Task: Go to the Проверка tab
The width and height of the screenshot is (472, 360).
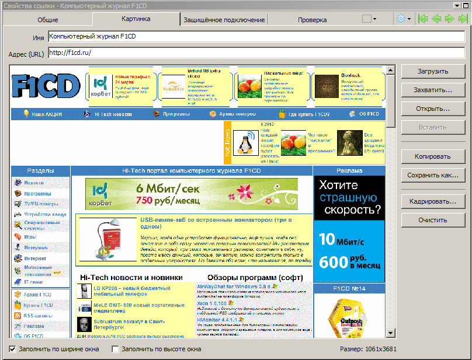Action: tap(312, 20)
